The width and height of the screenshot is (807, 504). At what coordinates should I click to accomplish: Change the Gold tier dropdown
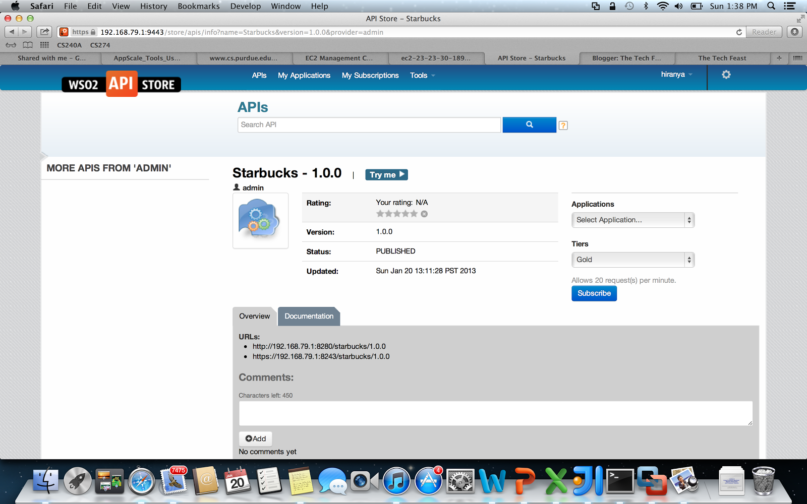click(x=632, y=260)
